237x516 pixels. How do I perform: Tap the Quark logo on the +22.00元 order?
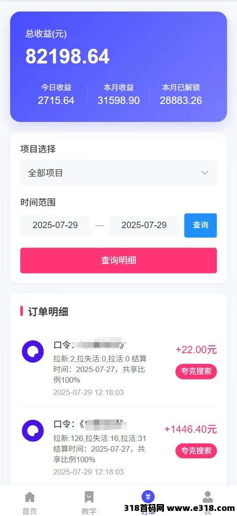33,351
